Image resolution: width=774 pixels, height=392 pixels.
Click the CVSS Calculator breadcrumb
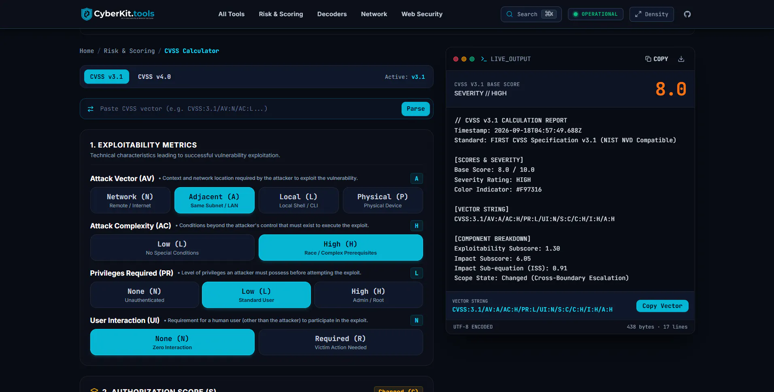coord(191,51)
